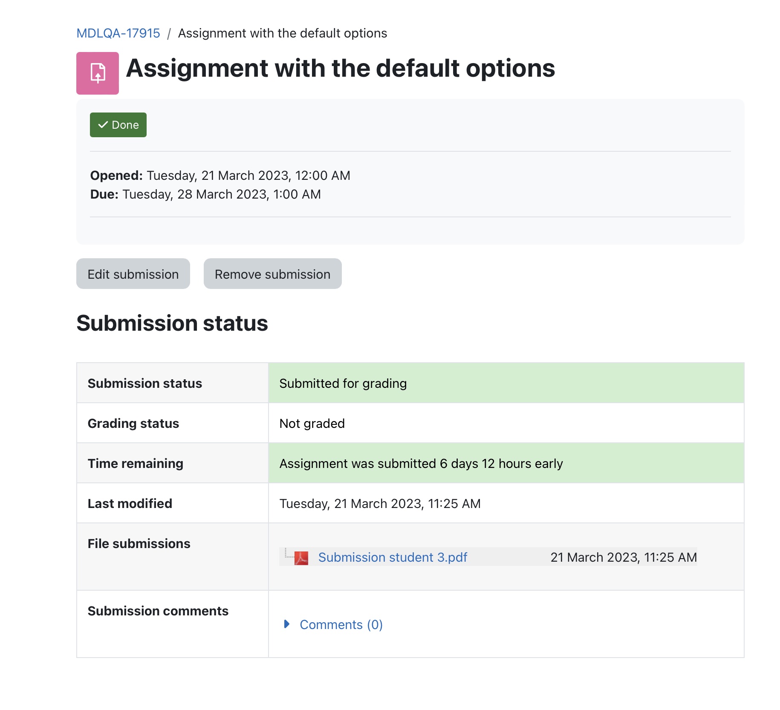
Task: Click the submitted 6 days early cell
Action: click(506, 463)
